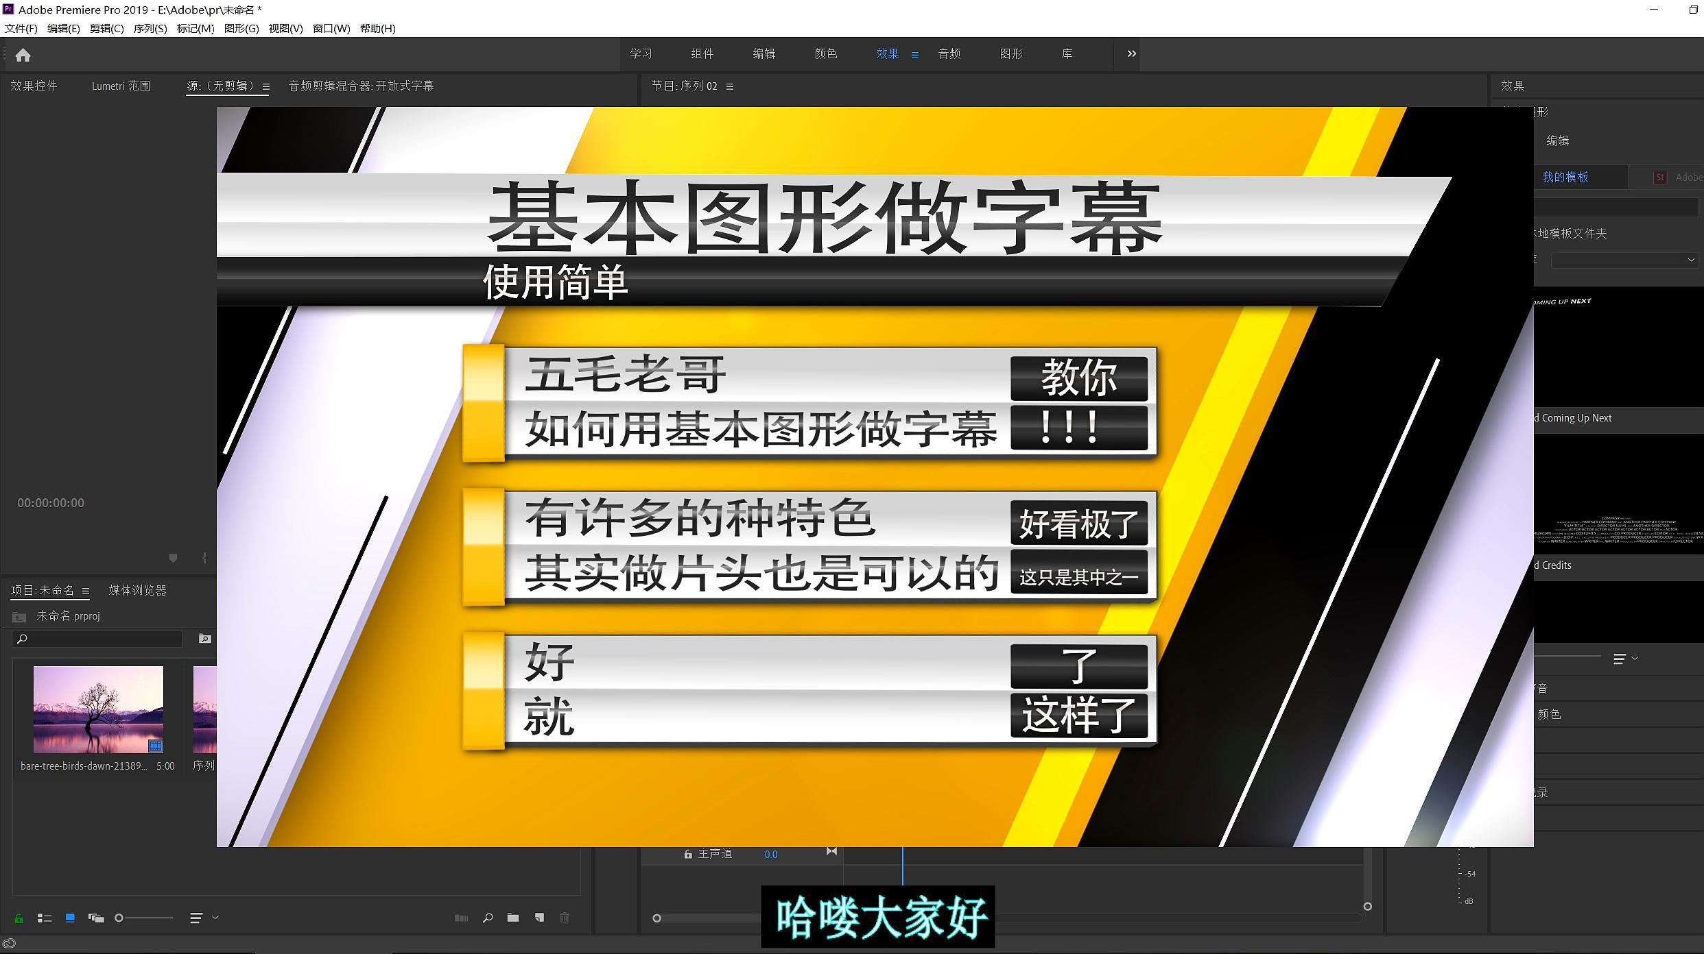The width and height of the screenshot is (1704, 954).
Task: Click 编辑 in the Essential Graphics panel
Action: click(1557, 140)
